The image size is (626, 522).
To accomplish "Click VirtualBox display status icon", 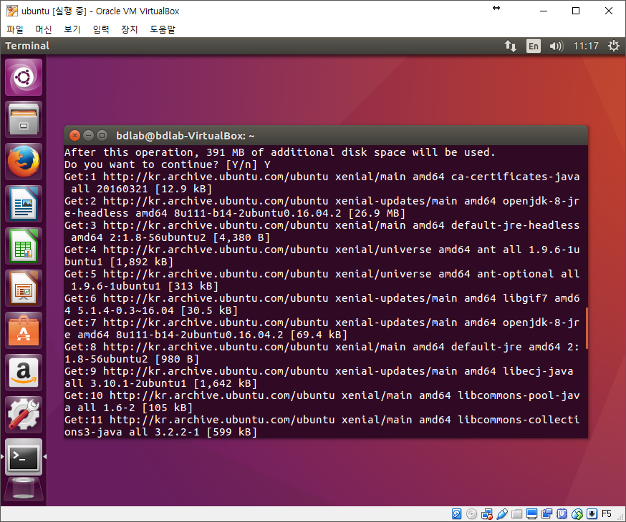I will 531,514.
